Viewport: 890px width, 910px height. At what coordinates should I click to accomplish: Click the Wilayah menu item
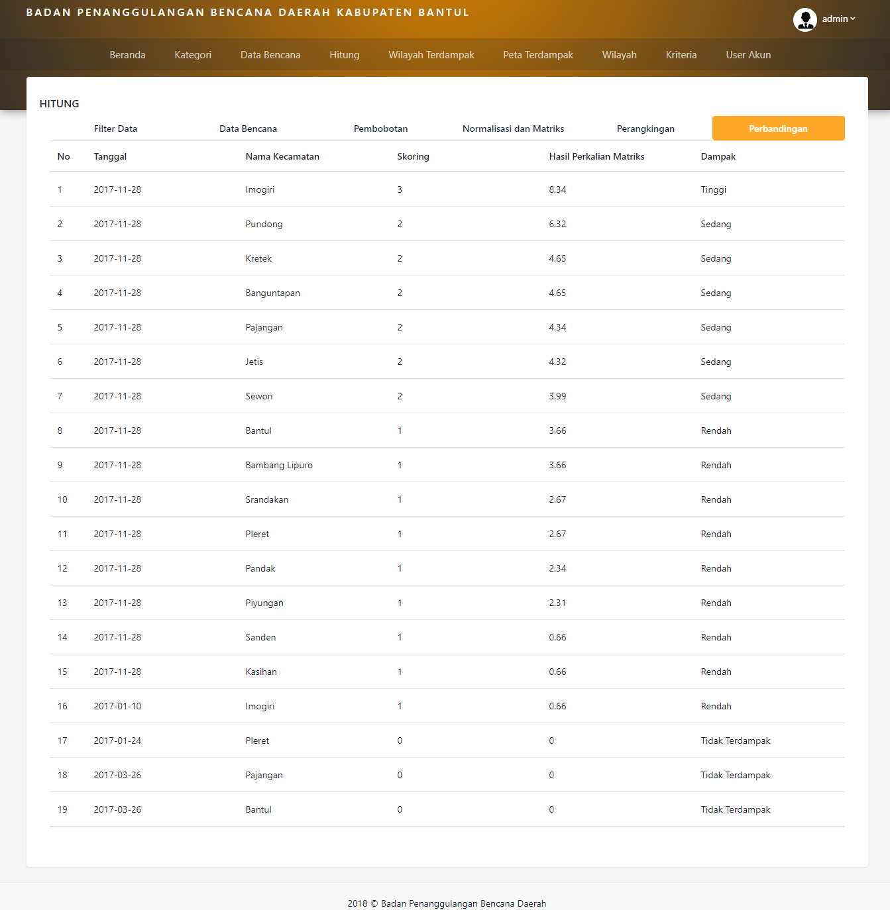[x=619, y=55]
